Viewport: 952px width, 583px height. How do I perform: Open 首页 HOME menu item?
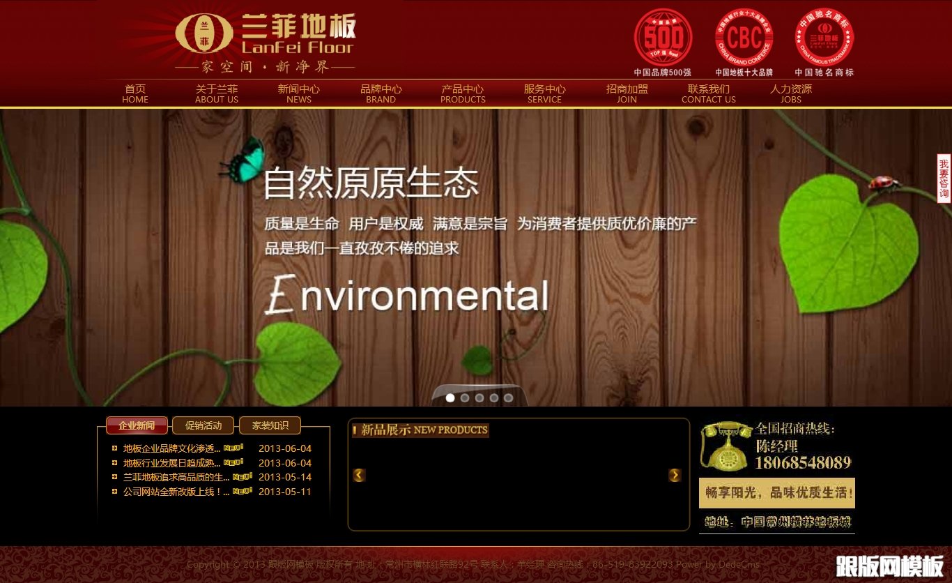[135, 93]
